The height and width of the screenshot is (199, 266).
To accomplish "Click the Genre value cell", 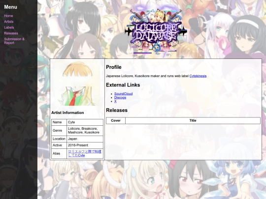I will click(x=85, y=131).
